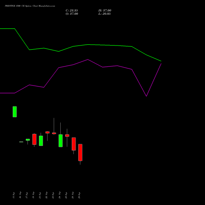
Task: Click the low value L: 20.05
Action: click(105, 14)
